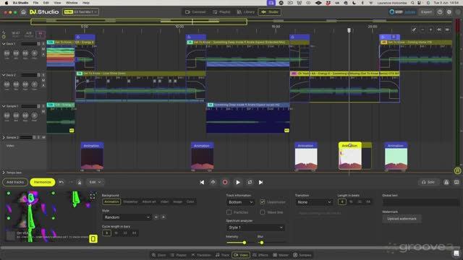Open the File menu in the menu bar
The image size is (463, 260).
(x=35, y=3)
